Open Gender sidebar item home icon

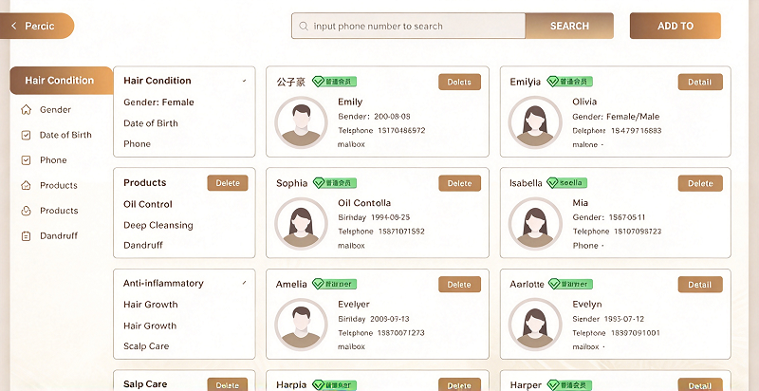[27, 110]
